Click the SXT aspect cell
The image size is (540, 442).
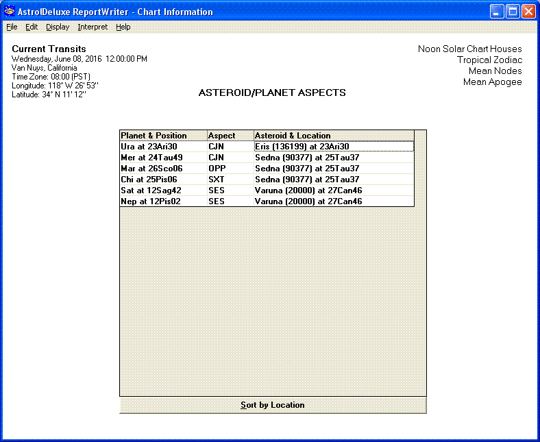230,180
